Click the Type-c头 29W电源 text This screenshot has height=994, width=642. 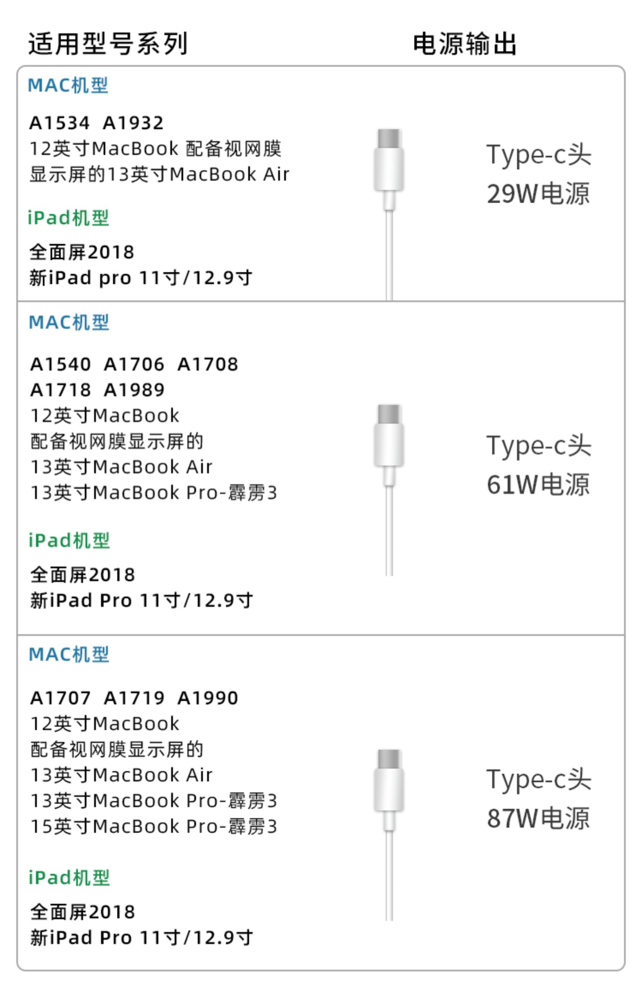click(539, 174)
